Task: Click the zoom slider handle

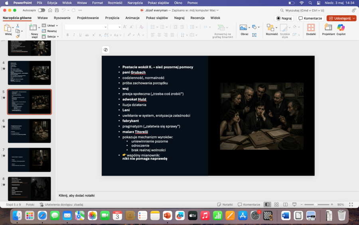Action: 316,204
